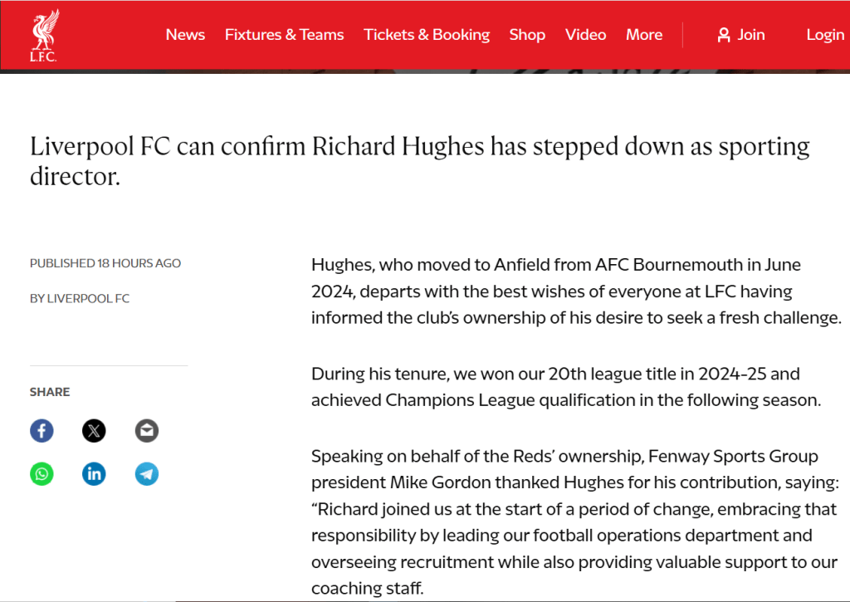This screenshot has width=850, height=602.
Task: Share article on Telegram
Action: click(x=146, y=474)
